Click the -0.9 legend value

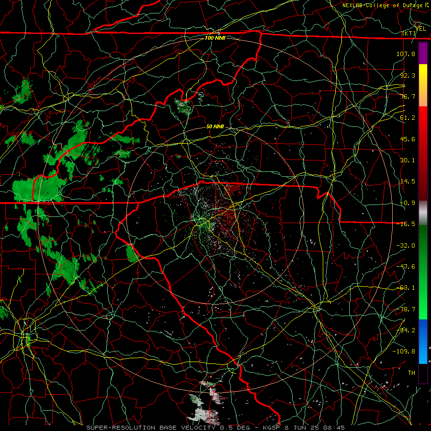(408, 203)
